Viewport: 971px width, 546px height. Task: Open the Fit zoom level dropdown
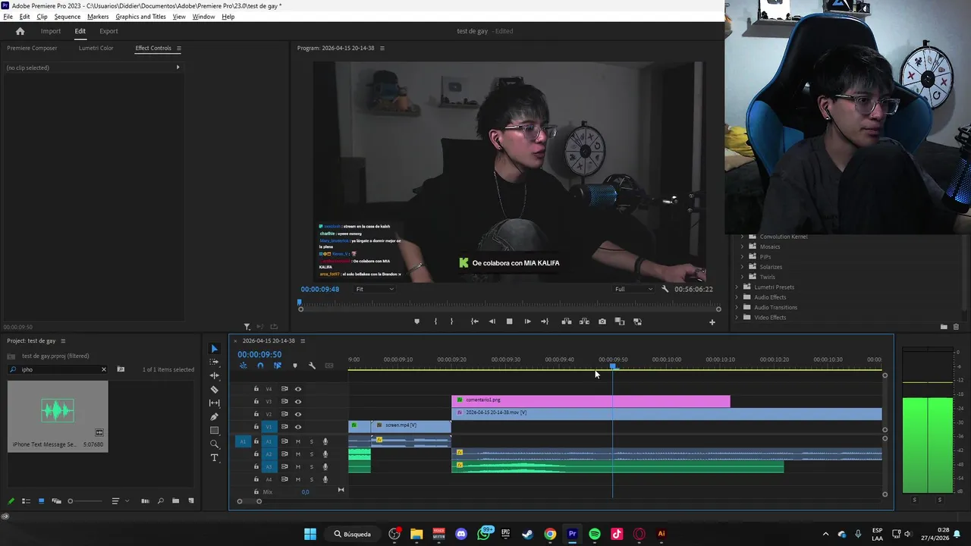click(x=375, y=289)
